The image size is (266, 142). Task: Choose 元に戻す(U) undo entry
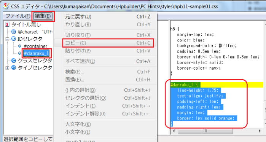108,17
